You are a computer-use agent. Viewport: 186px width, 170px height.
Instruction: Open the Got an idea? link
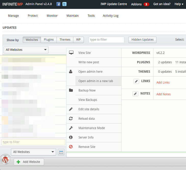[162, 4]
